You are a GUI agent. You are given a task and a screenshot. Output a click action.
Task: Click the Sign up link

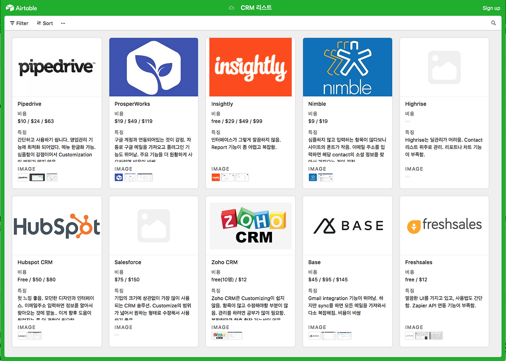pos(491,8)
